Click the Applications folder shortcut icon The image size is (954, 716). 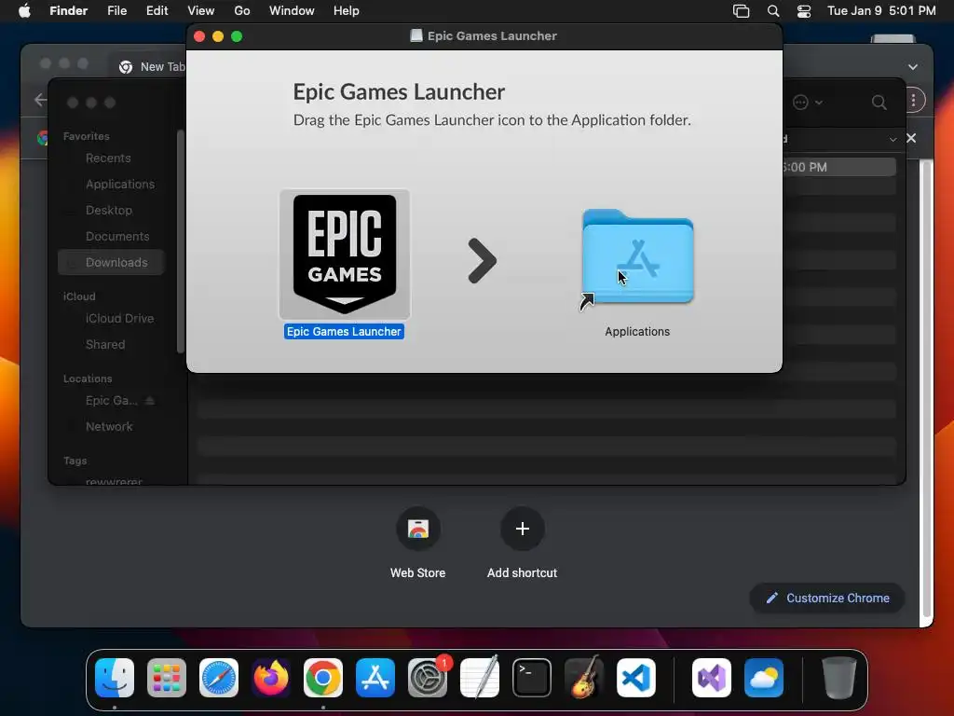coord(637,258)
